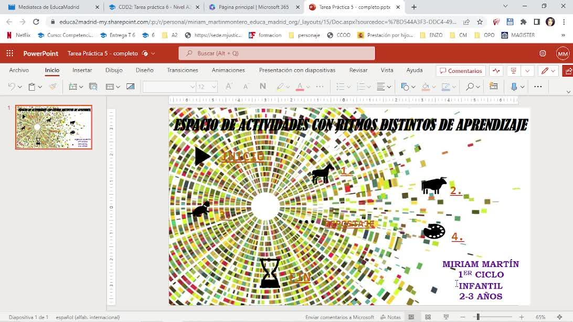
Task: Open the Insertar tab
Action: click(x=82, y=70)
